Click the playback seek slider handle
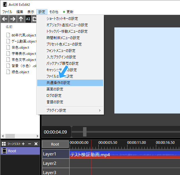Screen dimensions: 180x175 pyautogui.click(x=85, y=132)
